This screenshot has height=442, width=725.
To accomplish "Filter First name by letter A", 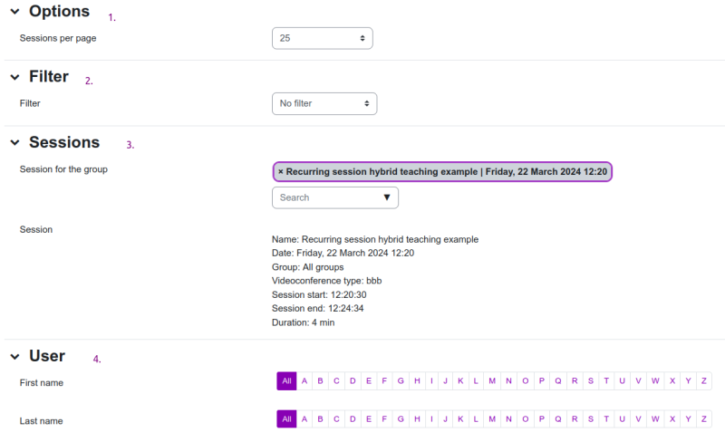I will [304, 381].
